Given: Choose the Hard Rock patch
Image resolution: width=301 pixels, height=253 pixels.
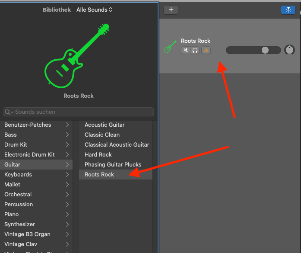Looking at the screenshot, I should 116,154.
